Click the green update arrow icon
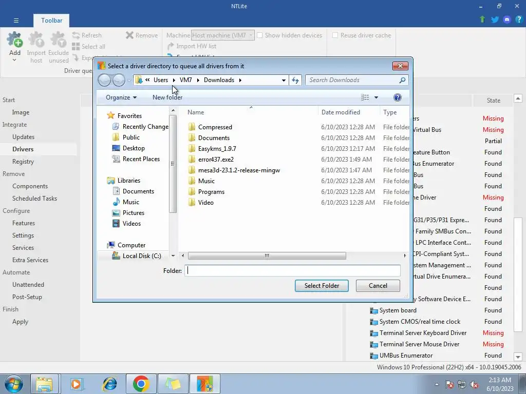The width and height of the screenshot is (526, 394). [x=482, y=19]
